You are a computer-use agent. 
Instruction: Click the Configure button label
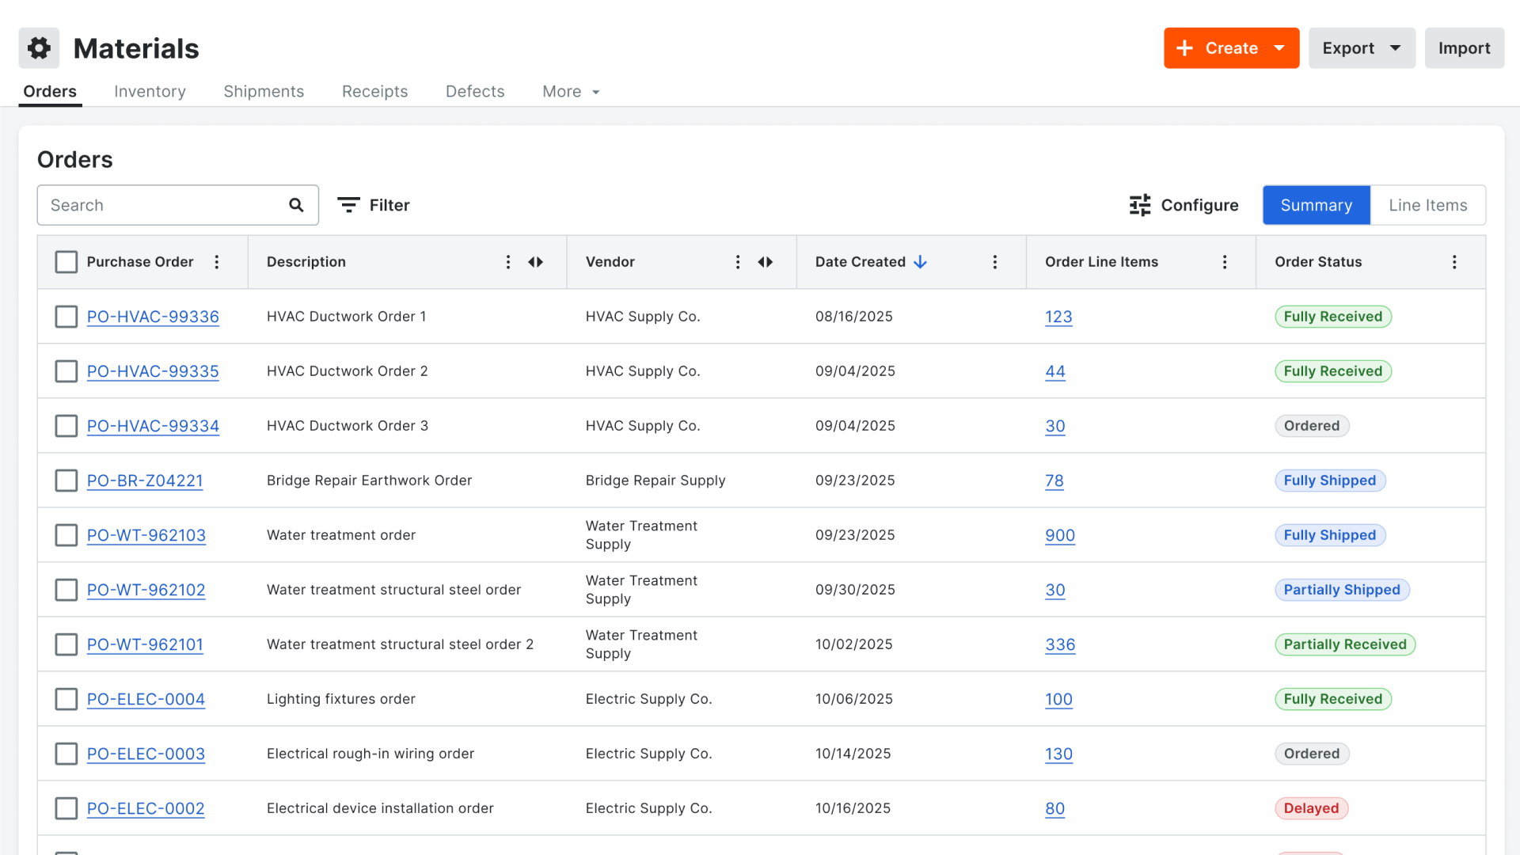click(x=1199, y=205)
